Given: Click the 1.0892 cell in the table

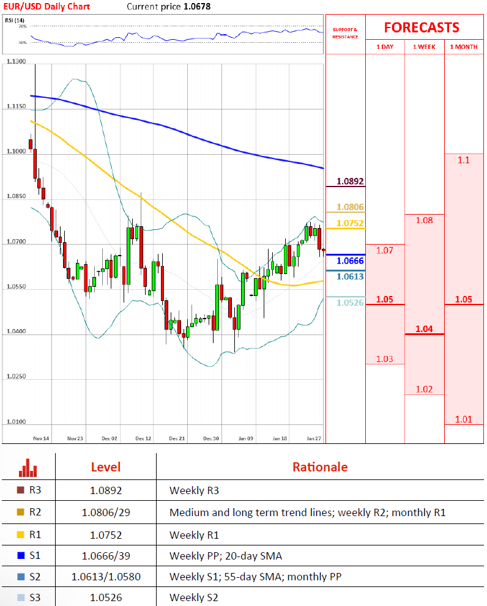Looking at the screenshot, I should [x=106, y=490].
